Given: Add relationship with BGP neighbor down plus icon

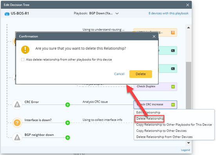Looking at the screenshot, I should click(x=67, y=137).
